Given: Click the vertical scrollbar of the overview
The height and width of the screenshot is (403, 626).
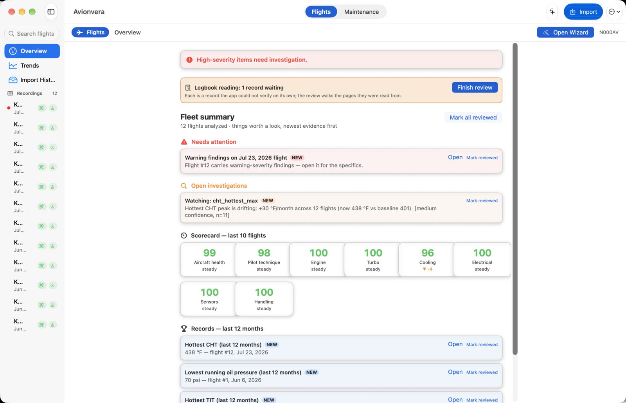Looking at the screenshot, I should click(515, 199).
